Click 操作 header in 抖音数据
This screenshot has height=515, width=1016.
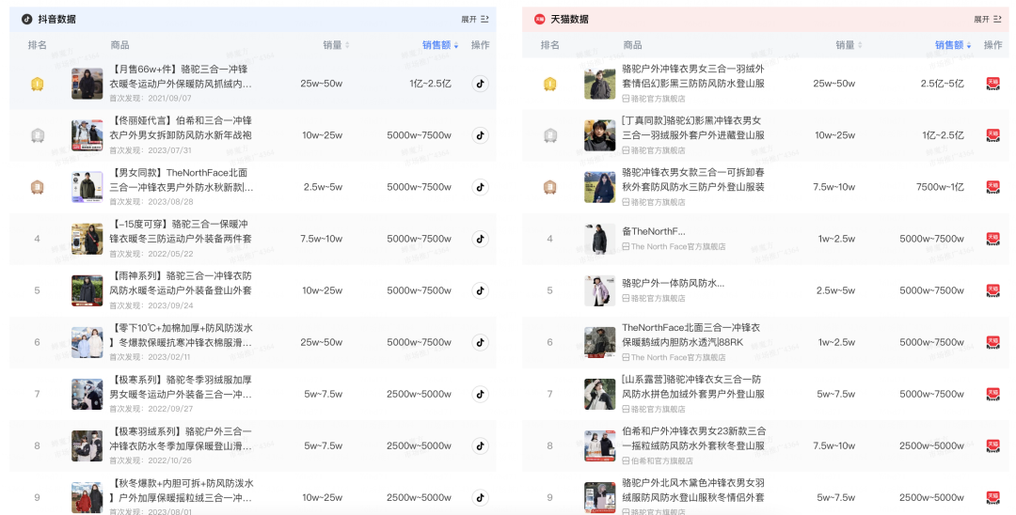pos(480,45)
